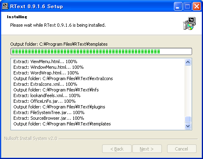Click the 'Nullsoft Install System v2.0' label
The height and width of the screenshot is (159, 203).
point(31,138)
